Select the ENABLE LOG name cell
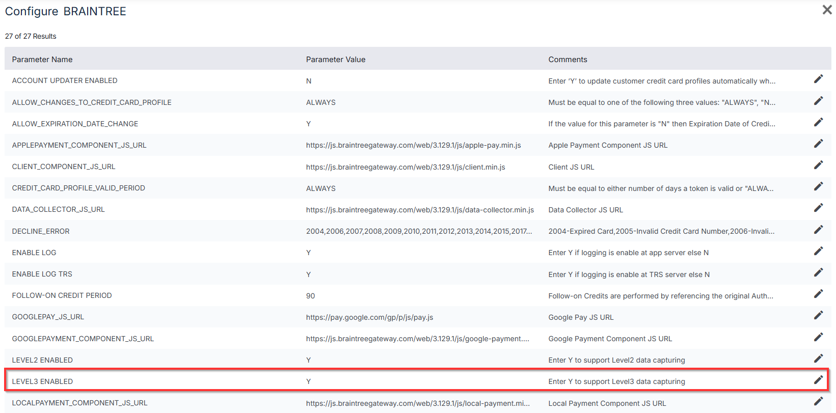 (34, 253)
